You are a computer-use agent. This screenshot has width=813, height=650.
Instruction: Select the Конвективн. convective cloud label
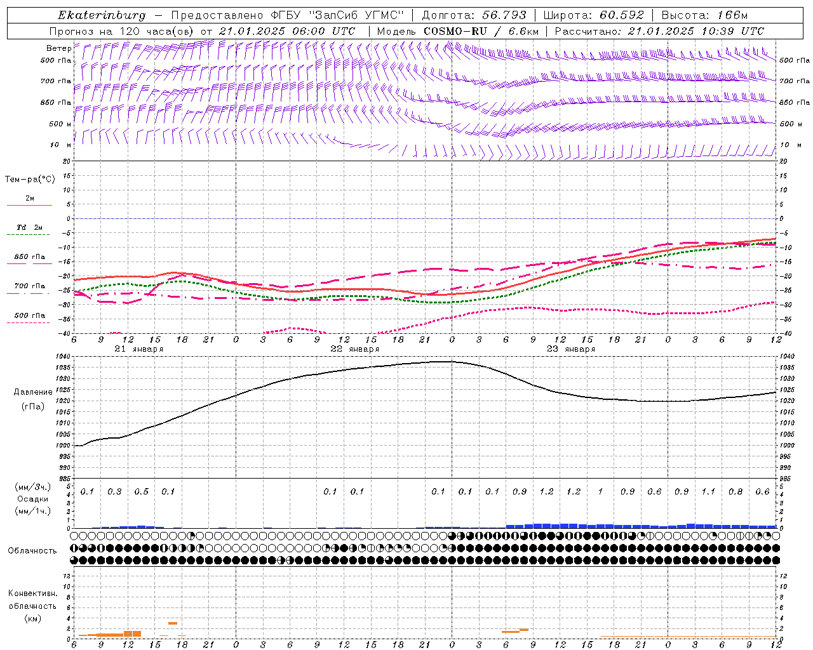point(32,594)
